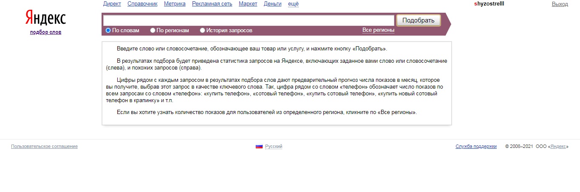Go to «Маркет» from the top navigation
This screenshot has width=580, height=192.
point(248,4)
